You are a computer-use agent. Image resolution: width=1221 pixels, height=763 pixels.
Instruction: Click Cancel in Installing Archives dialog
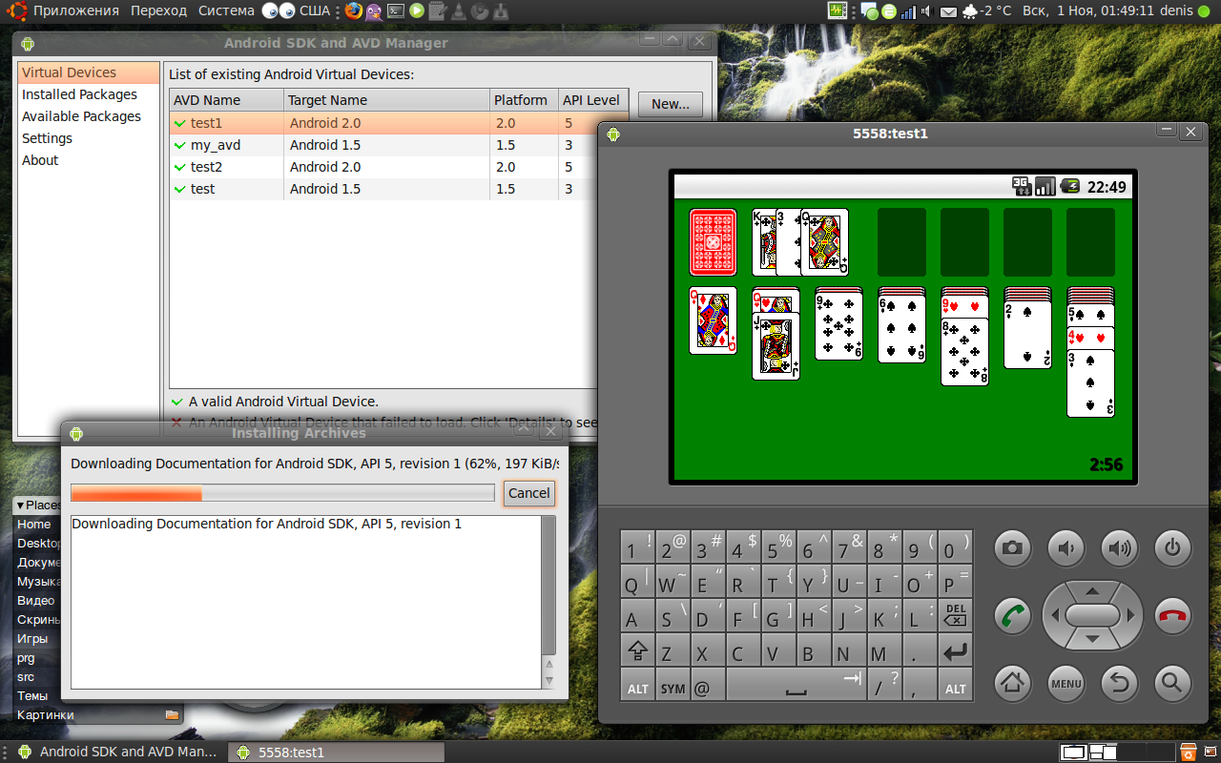coord(528,493)
